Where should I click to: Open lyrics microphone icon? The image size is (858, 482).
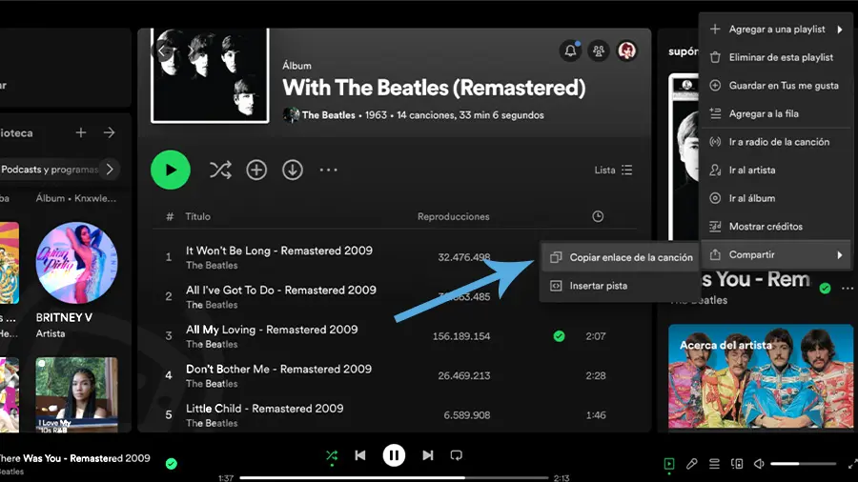[x=692, y=463]
